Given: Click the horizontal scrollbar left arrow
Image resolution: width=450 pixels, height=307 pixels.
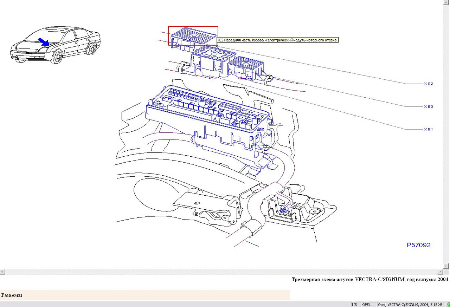Looking at the screenshot, I should pos(3,272).
